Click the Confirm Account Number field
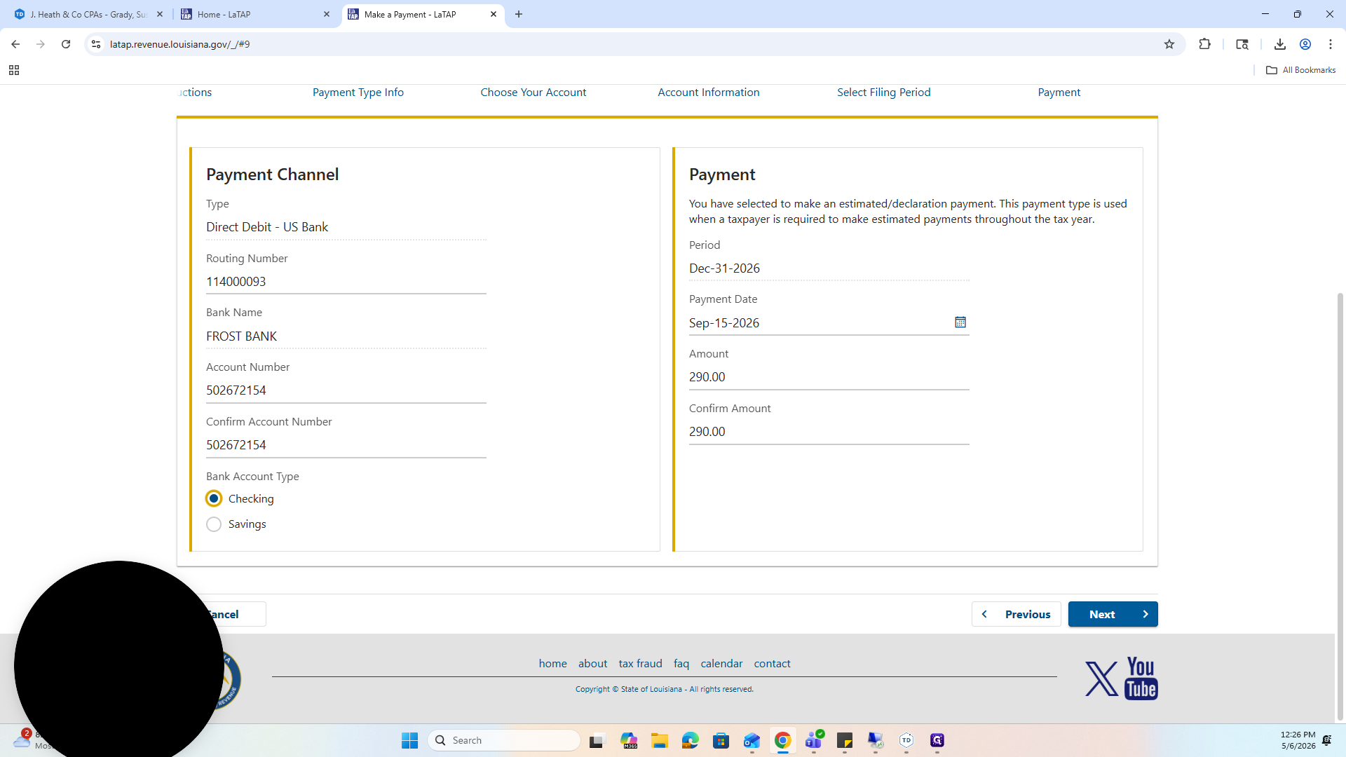 [x=346, y=445]
